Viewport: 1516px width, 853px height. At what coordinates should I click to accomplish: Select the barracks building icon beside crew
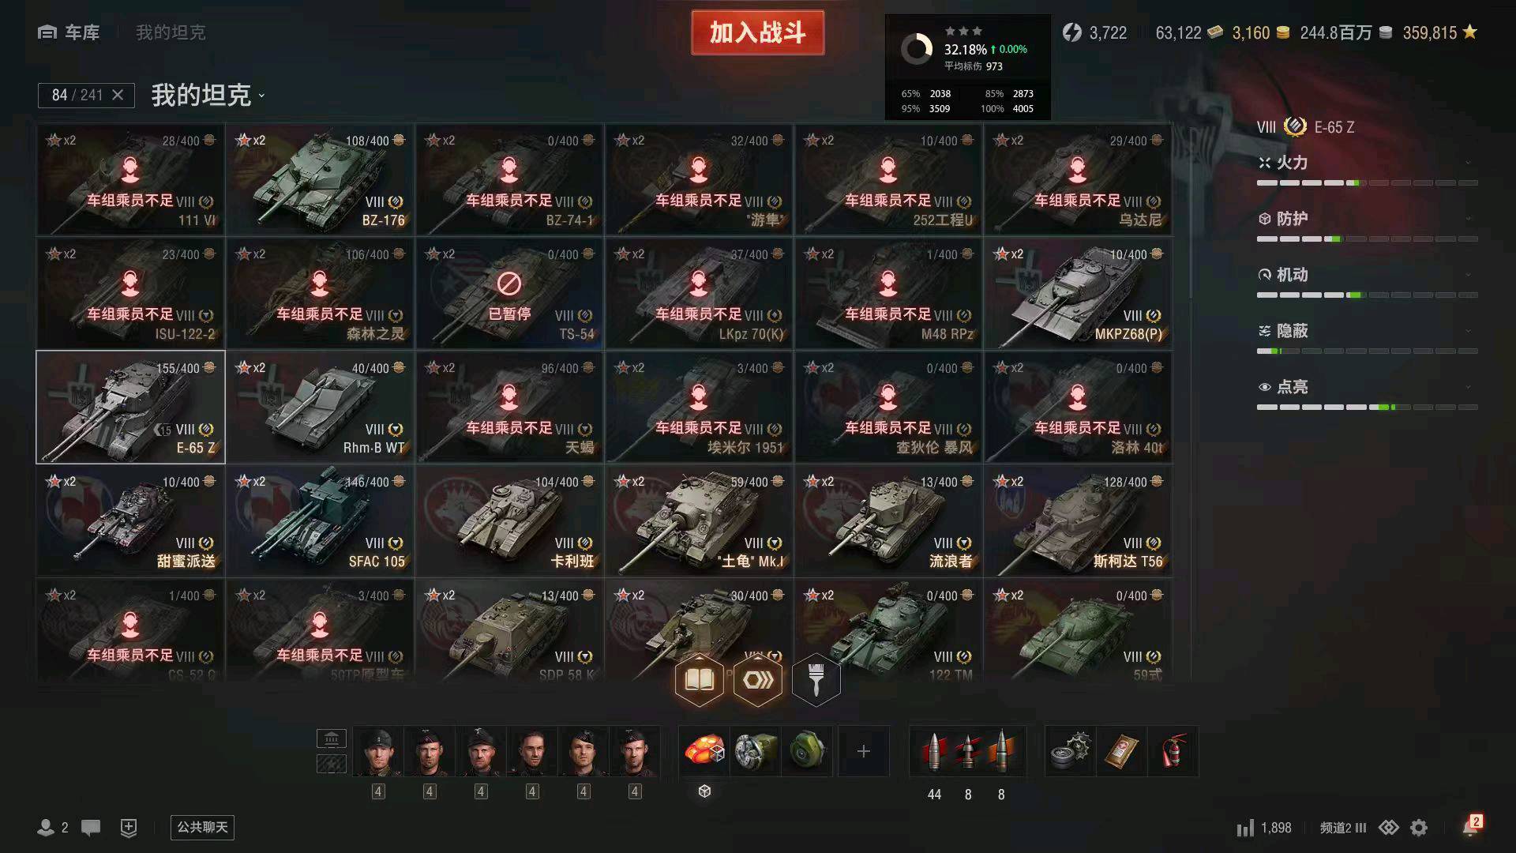332,738
